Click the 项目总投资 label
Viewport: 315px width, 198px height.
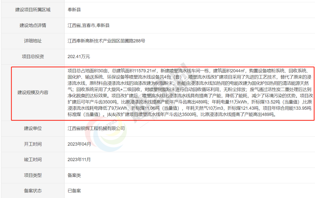(x=33, y=57)
